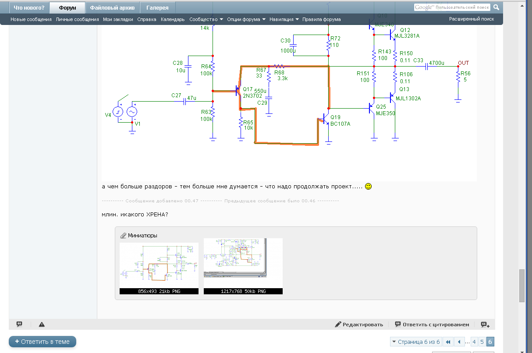The image size is (532, 353).
Task: Click the report post warning triangle icon
Action: click(42, 325)
